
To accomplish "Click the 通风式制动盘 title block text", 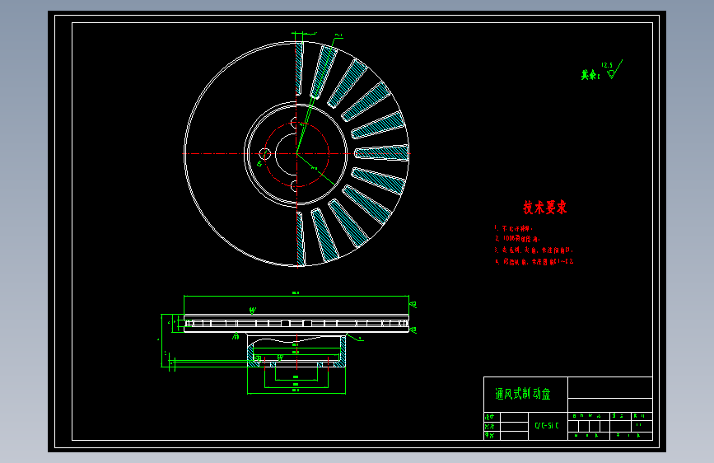I will click(523, 394).
